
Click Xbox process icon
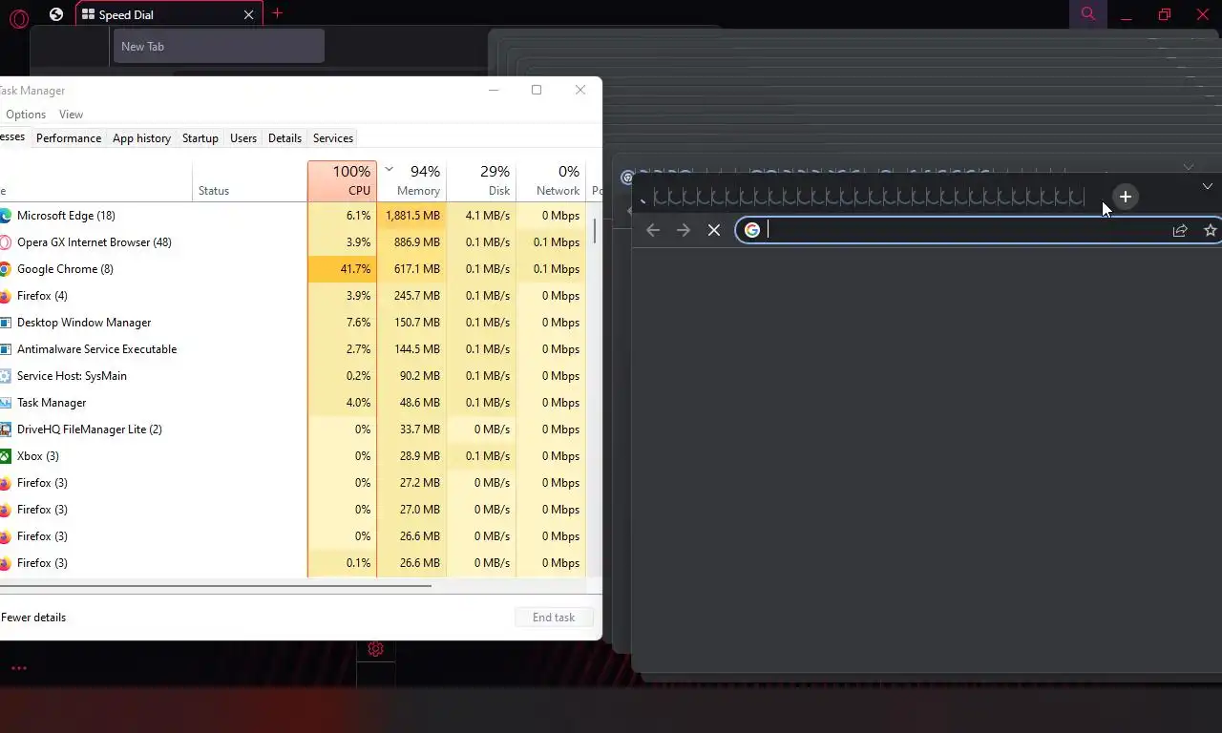4,456
